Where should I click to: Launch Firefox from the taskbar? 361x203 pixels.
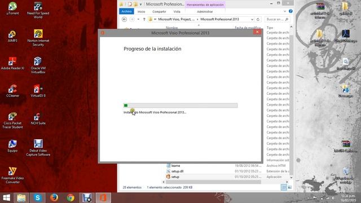[54, 198]
